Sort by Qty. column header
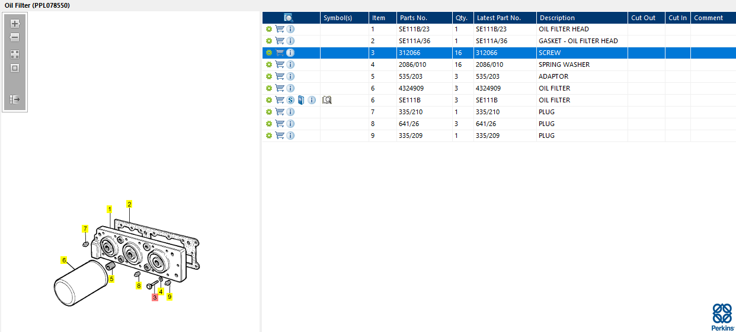 click(462, 18)
